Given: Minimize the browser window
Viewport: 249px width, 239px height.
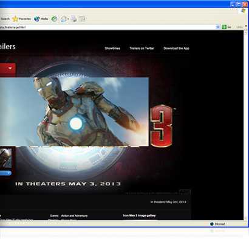Looking at the screenshot, I should [x=233, y=4].
